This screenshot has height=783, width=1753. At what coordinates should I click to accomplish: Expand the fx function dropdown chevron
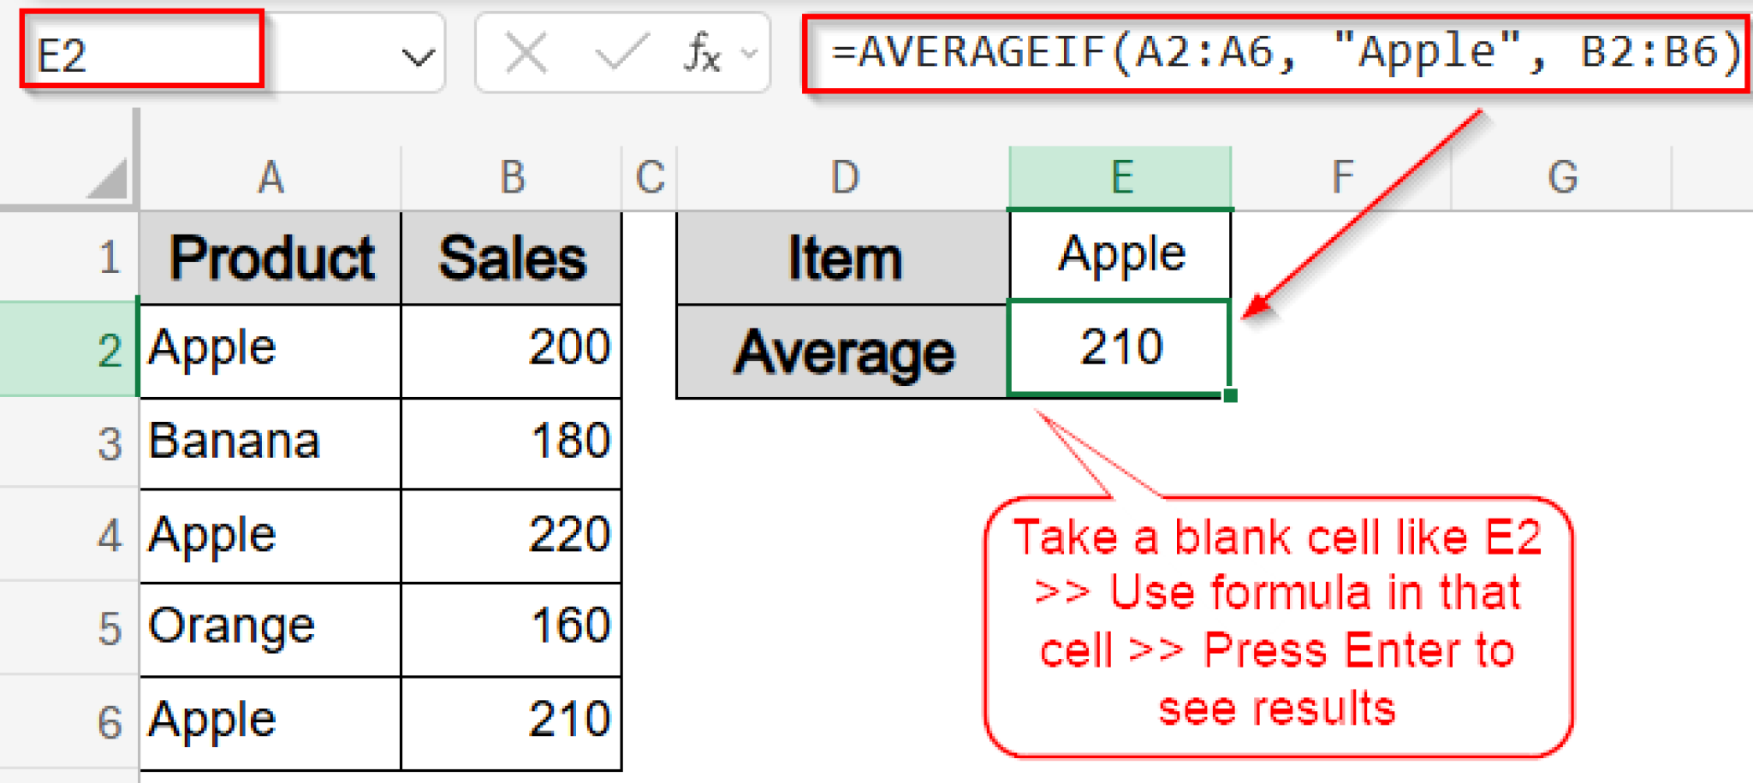746,53
